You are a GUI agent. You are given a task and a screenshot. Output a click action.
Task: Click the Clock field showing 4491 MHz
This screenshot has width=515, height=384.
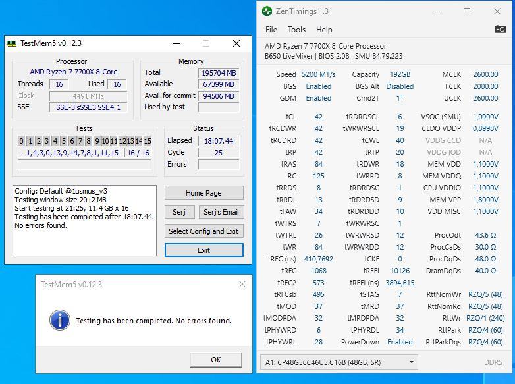point(88,96)
